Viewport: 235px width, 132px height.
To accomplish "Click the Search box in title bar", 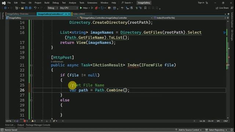I will pyautogui.click(x=127, y=3).
